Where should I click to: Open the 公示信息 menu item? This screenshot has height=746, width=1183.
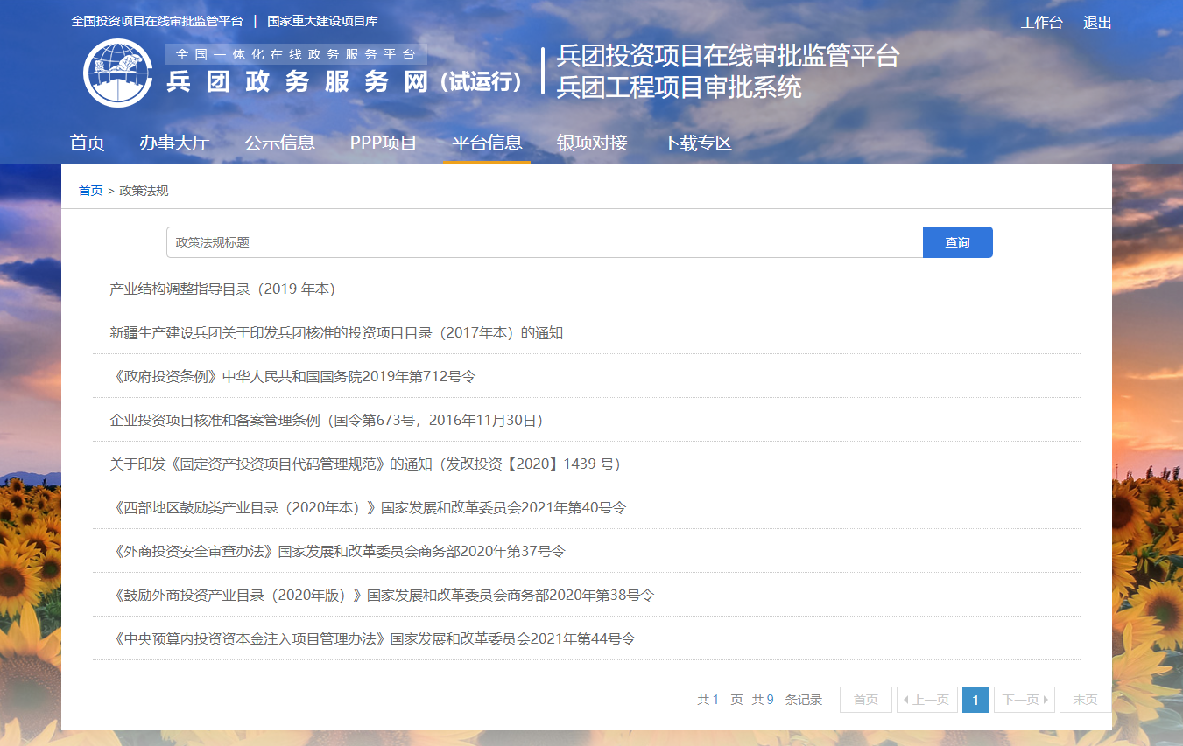coord(279,143)
